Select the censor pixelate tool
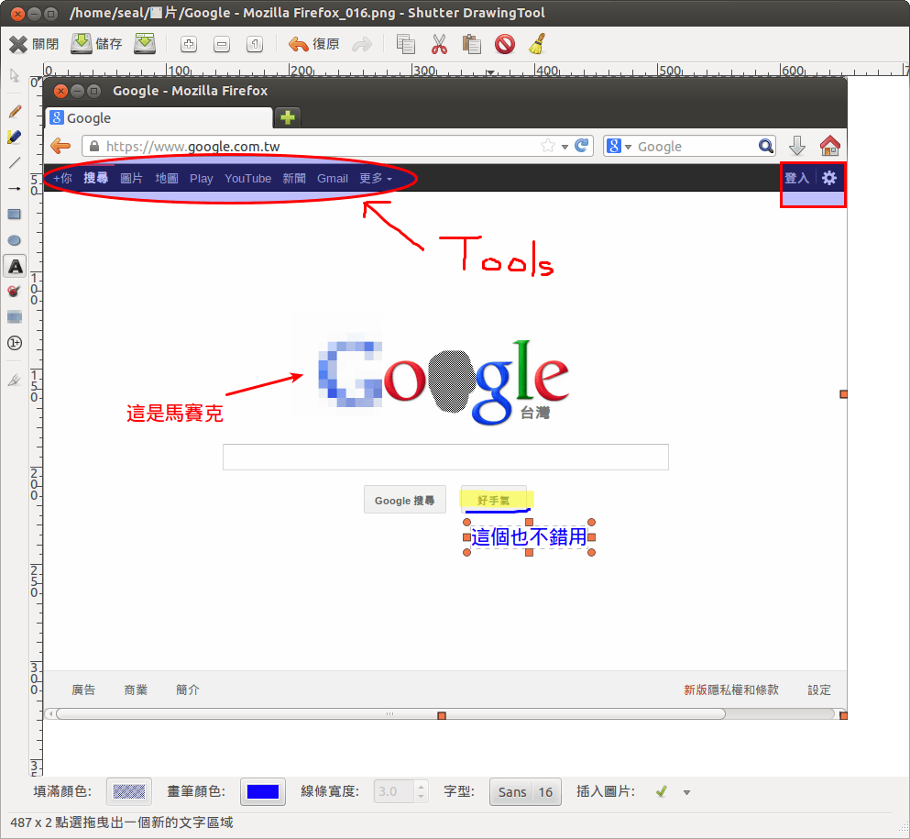This screenshot has height=839, width=910. coord(15,316)
